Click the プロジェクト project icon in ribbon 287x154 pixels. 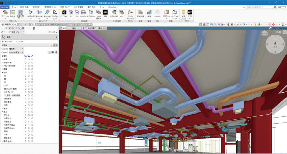(5, 14)
